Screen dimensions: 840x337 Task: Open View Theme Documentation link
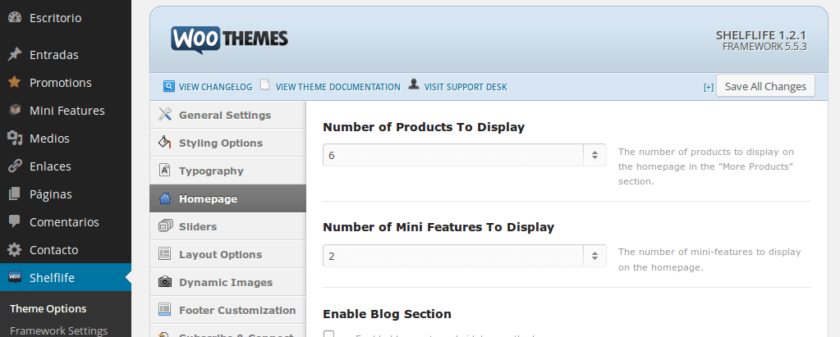[x=338, y=87]
